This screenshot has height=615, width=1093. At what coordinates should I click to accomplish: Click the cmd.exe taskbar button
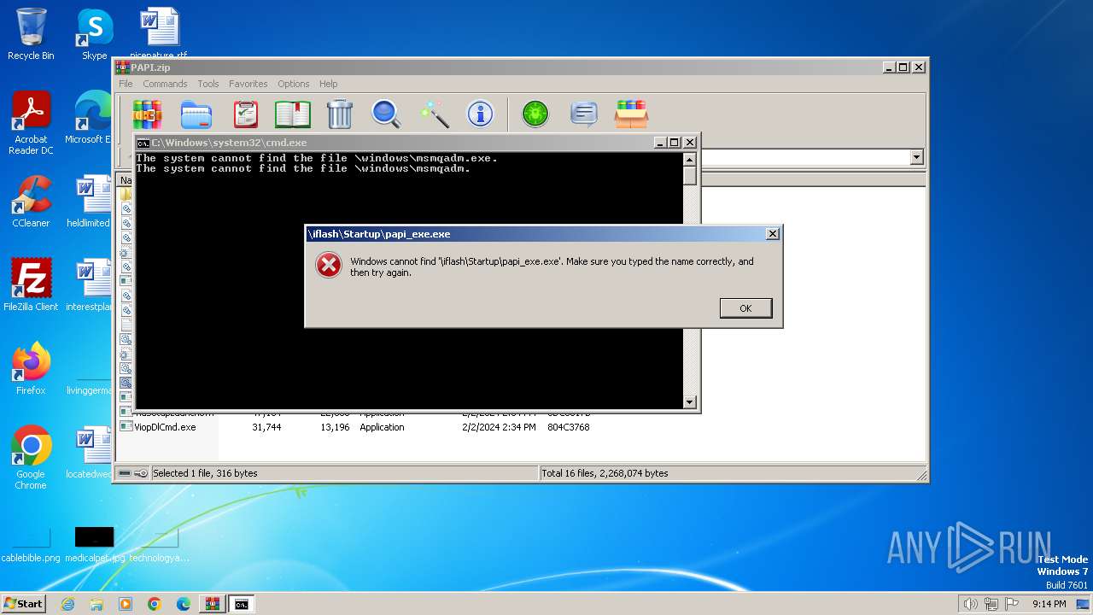[x=242, y=604]
